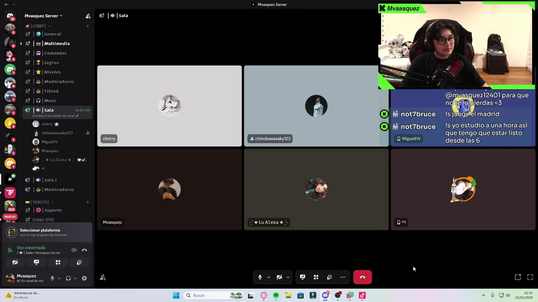
Task: Turn on camera in sidebar voice panel
Action: 15,262
